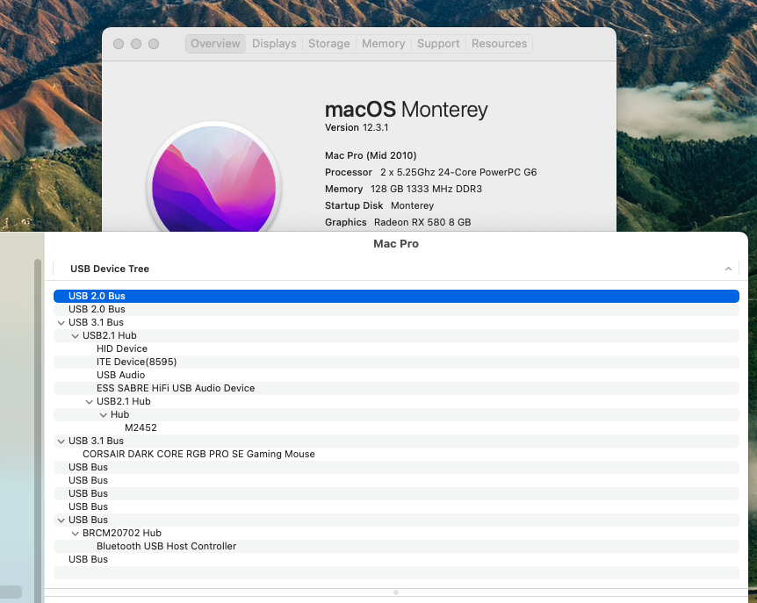
Task: Close the About This Mac window
Action: pos(119,44)
